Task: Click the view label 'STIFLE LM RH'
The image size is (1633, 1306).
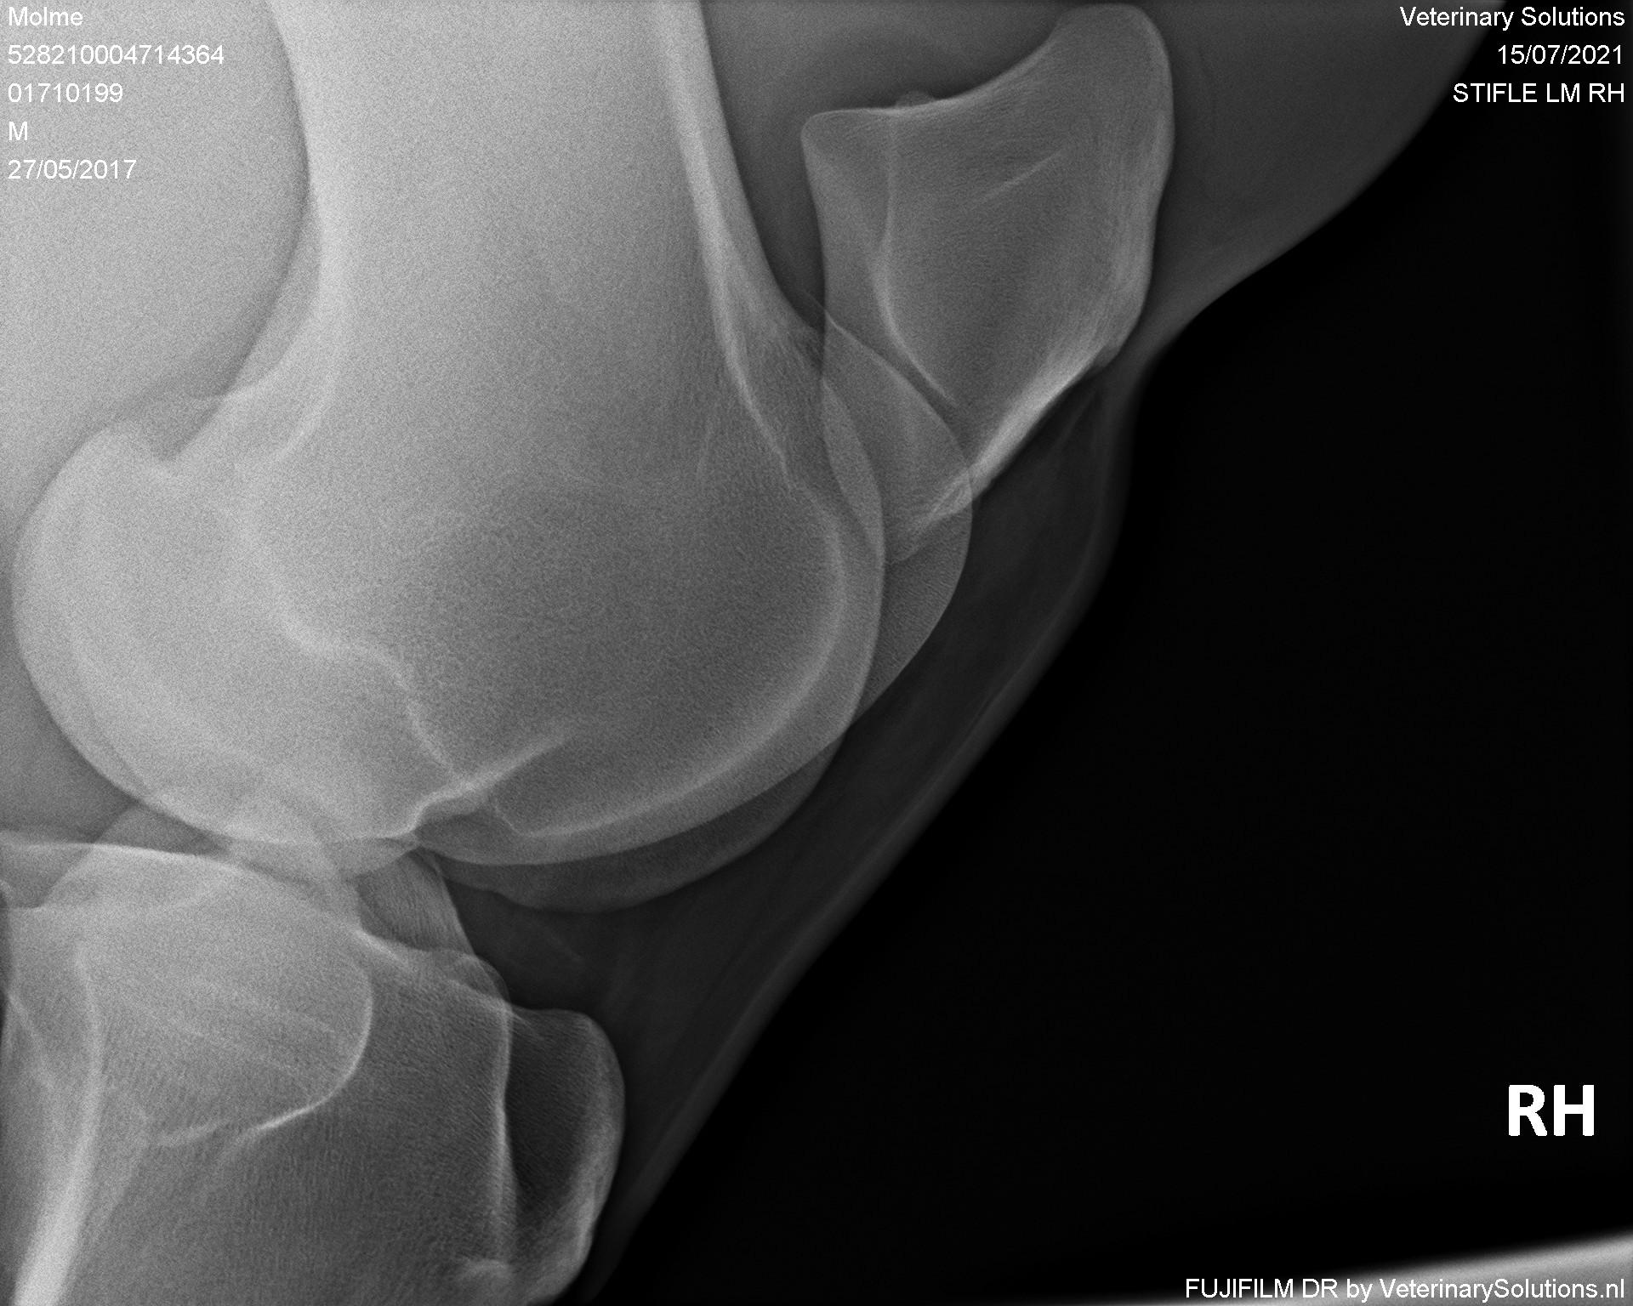Action: [1539, 94]
